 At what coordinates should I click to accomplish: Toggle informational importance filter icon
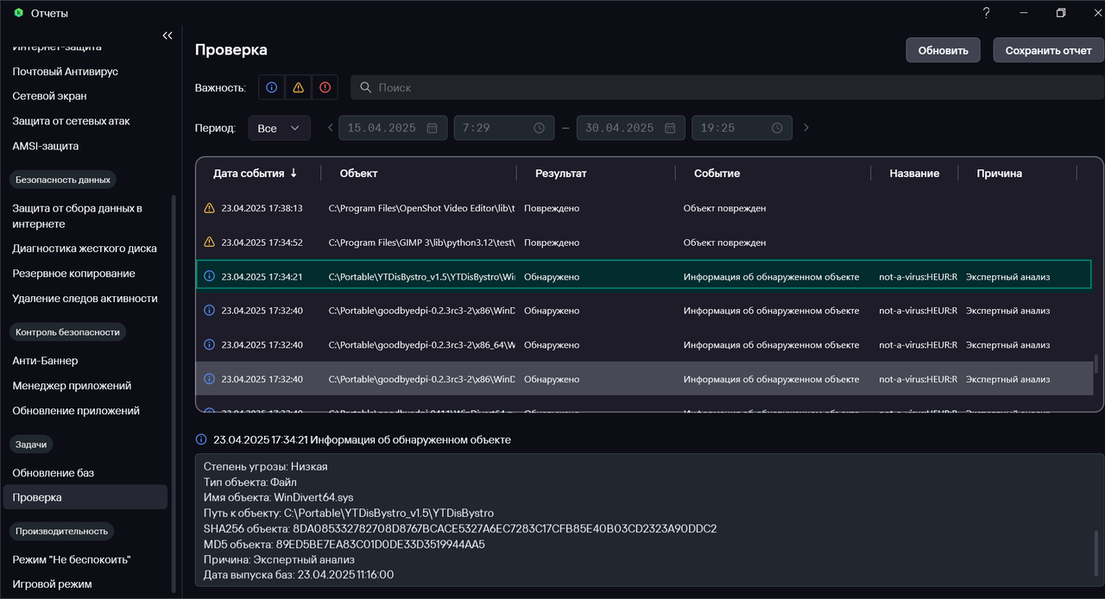[272, 87]
